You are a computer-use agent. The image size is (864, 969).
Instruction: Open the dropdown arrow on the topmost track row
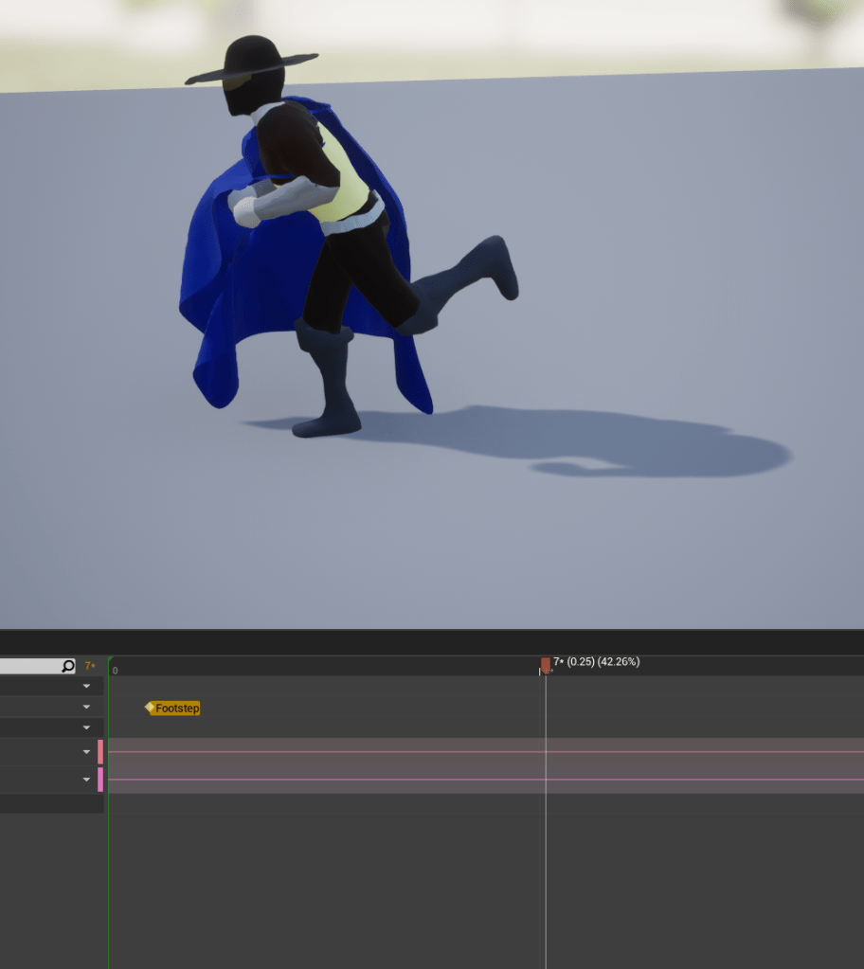87,686
